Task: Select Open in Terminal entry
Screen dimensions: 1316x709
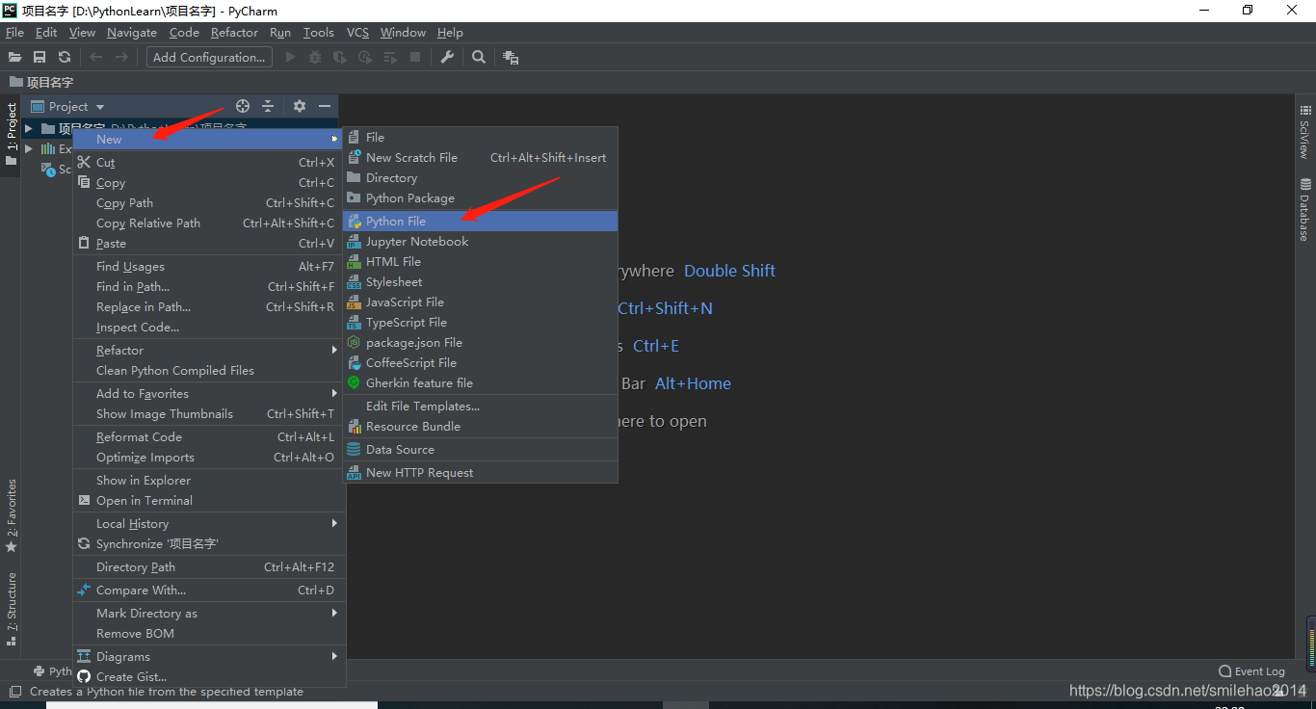Action: click(x=209, y=500)
